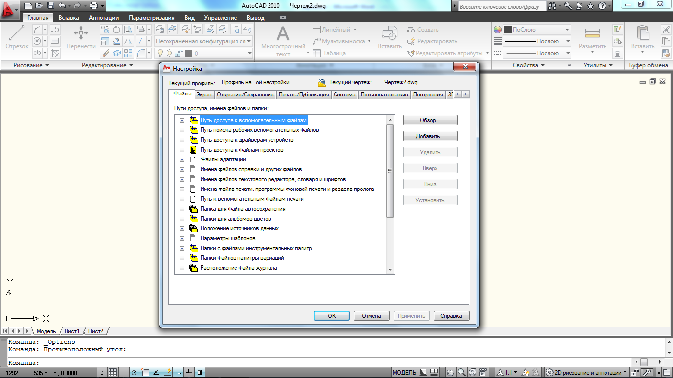Expand Путь доступа к вспомогательным файлам node

click(182, 120)
